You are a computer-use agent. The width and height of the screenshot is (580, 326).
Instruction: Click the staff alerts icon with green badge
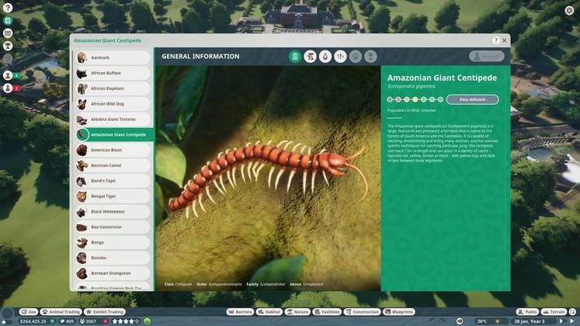click(x=8, y=75)
